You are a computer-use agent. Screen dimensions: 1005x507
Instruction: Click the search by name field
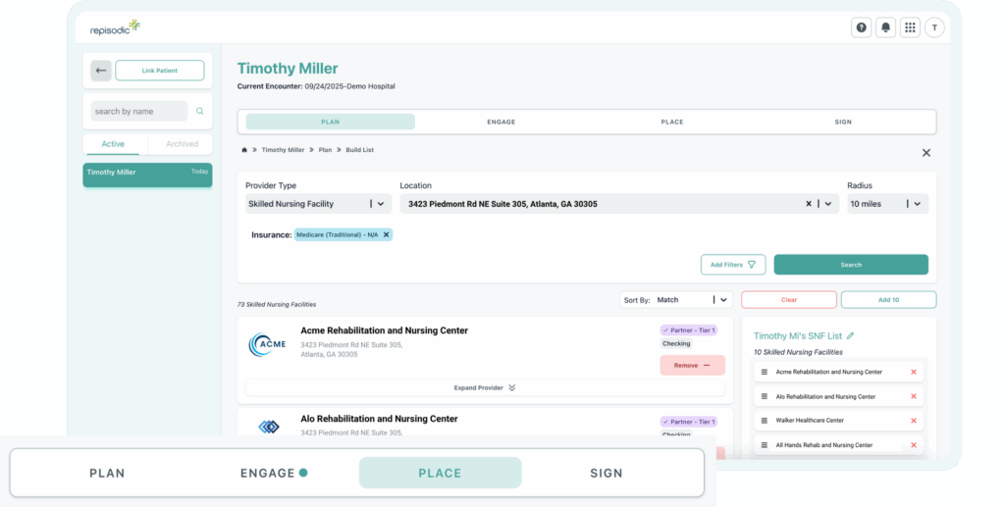[139, 112]
